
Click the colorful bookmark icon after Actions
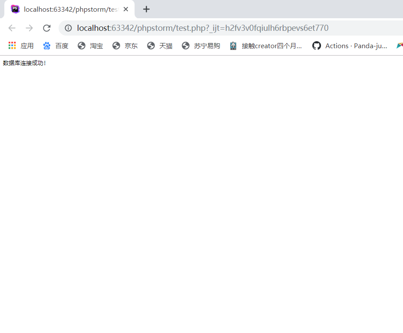tap(400, 46)
